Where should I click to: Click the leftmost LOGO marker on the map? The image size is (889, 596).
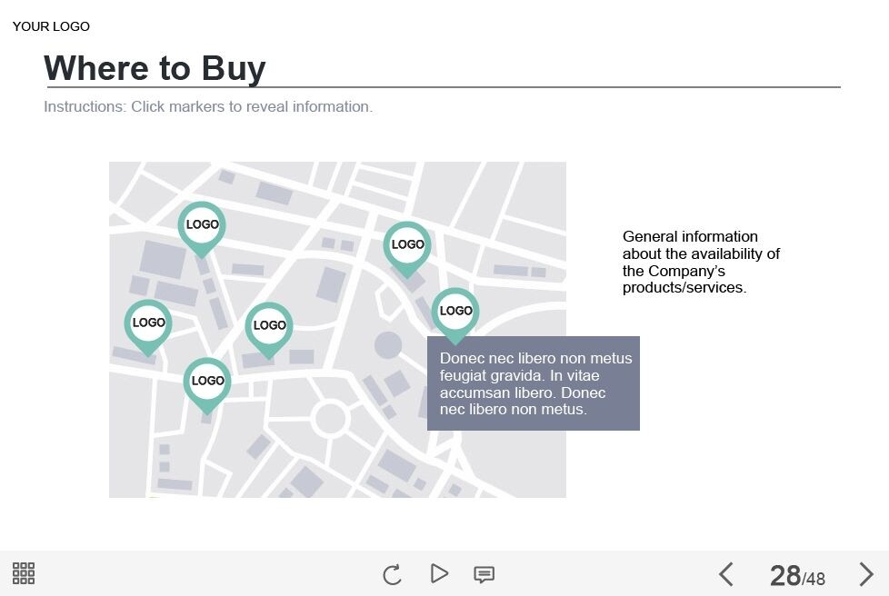(x=148, y=323)
